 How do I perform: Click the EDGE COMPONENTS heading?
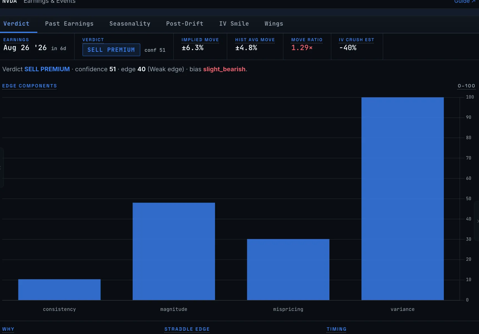(30, 86)
